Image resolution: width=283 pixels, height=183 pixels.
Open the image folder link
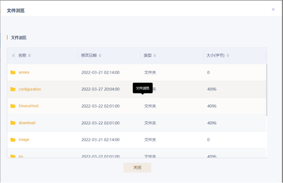tap(24, 140)
